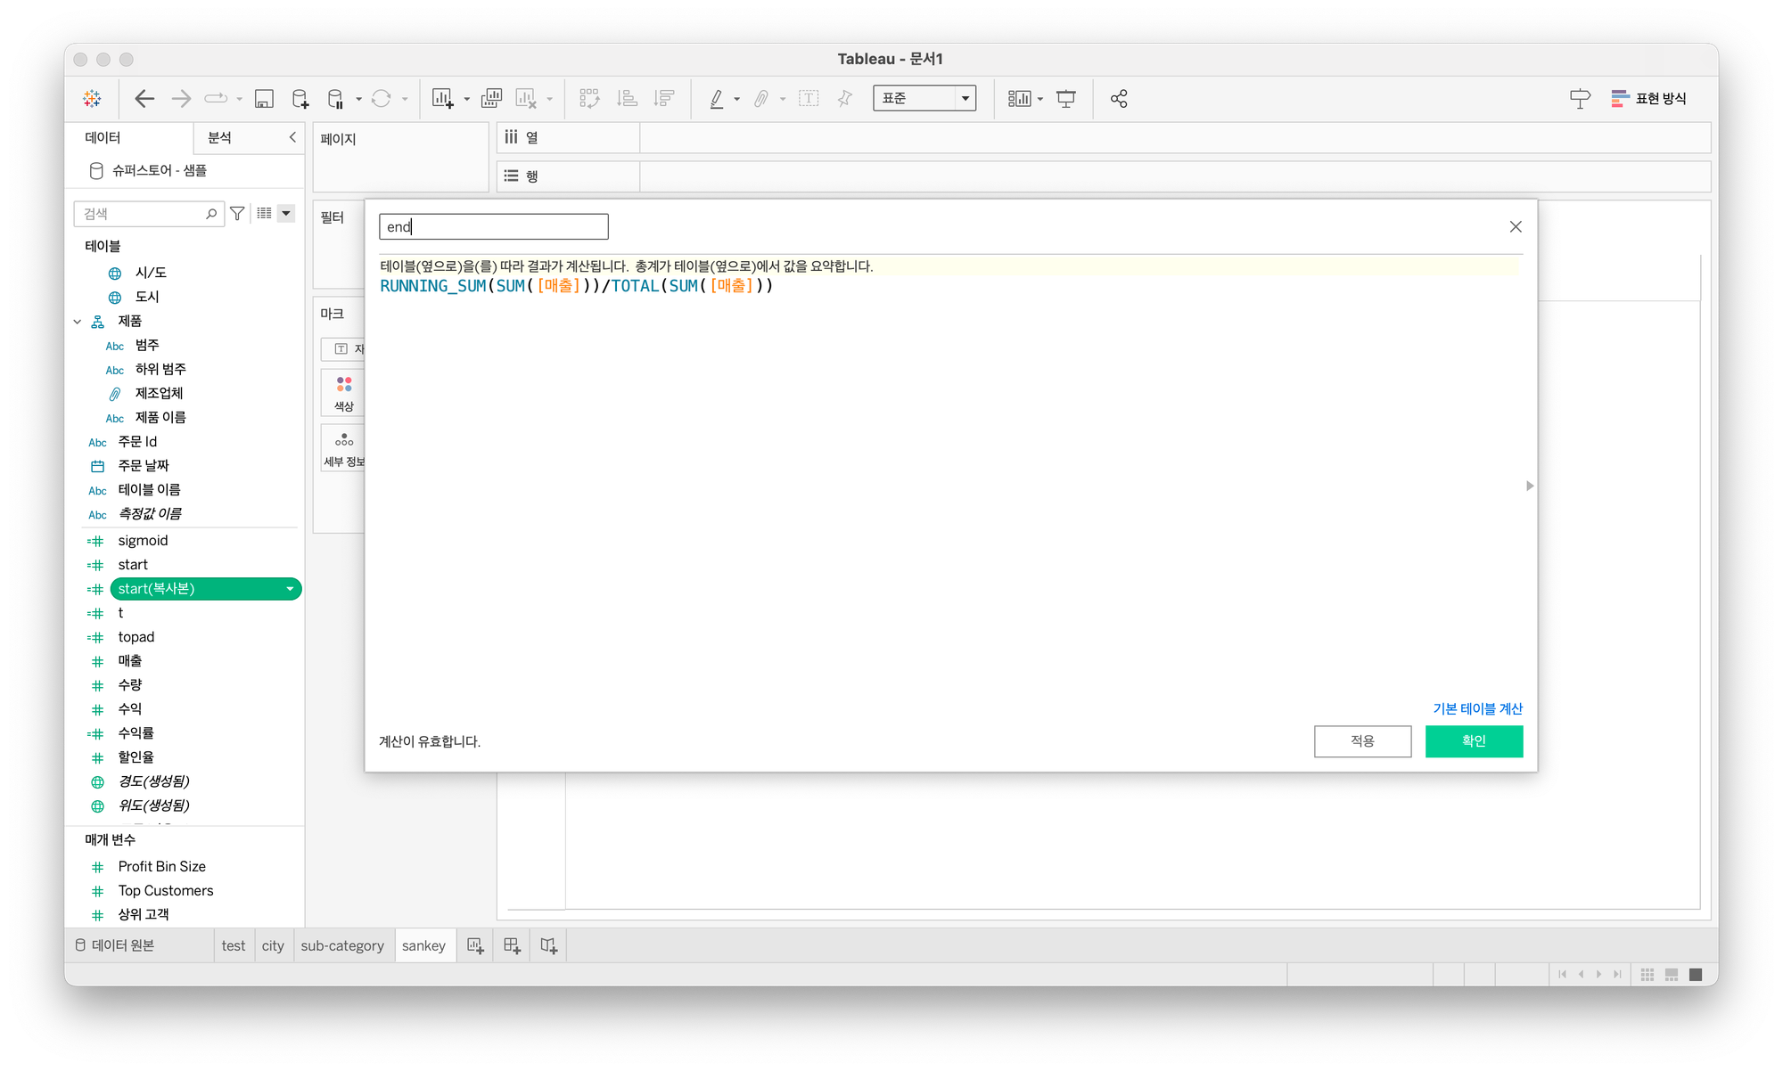Click the 색상 color mark card

tap(344, 393)
